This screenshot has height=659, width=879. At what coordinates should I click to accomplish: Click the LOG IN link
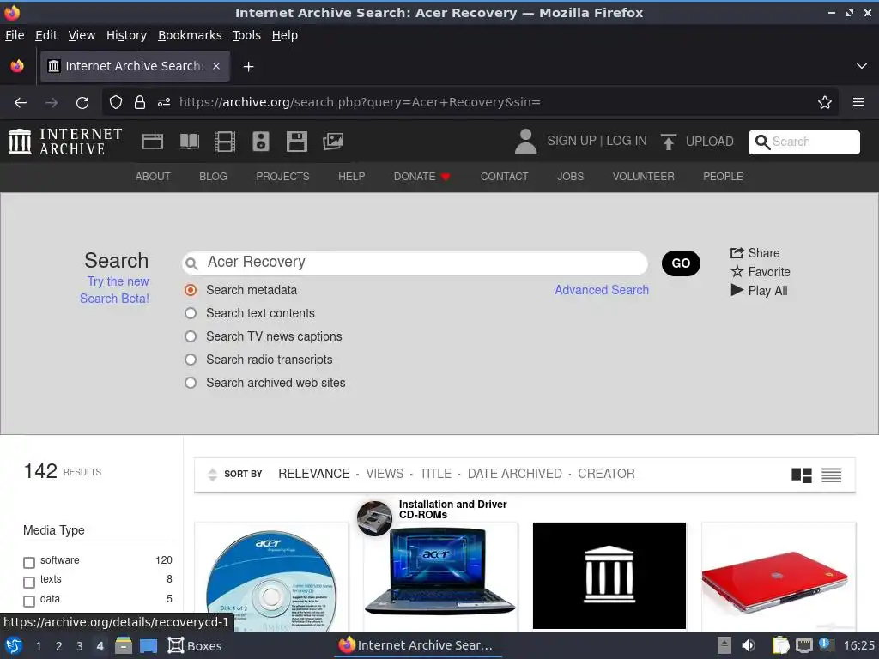coord(626,142)
